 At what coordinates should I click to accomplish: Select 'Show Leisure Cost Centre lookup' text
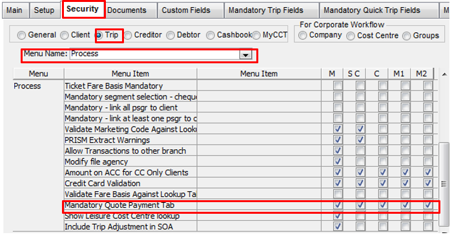pyautogui.click(x=122, y=216)
